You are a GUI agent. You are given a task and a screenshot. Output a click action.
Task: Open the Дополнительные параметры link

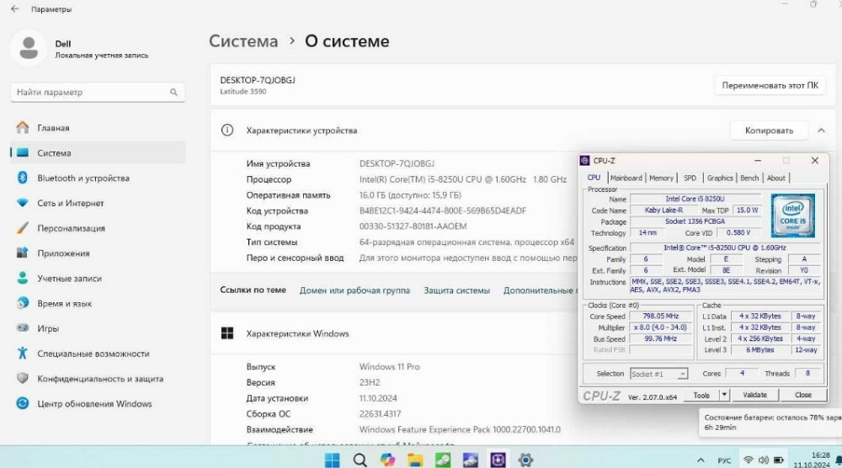click(x=541, y=290)
